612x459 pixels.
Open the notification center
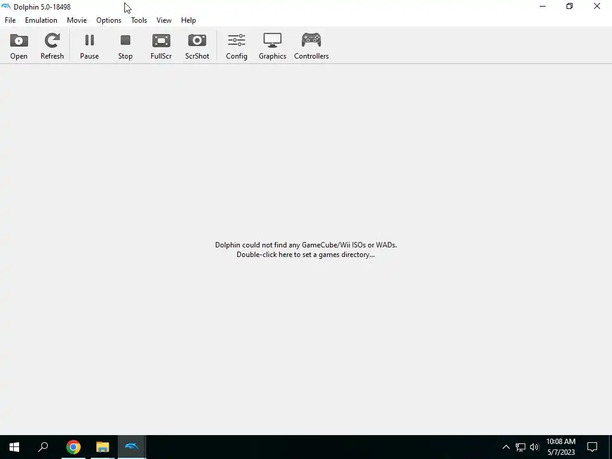[592, 447]
